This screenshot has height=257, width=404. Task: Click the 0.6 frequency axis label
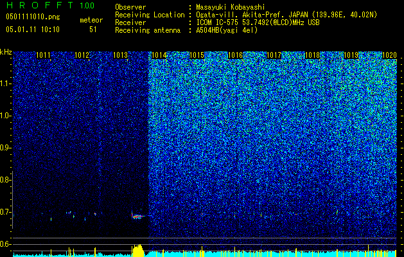(5, 244)
